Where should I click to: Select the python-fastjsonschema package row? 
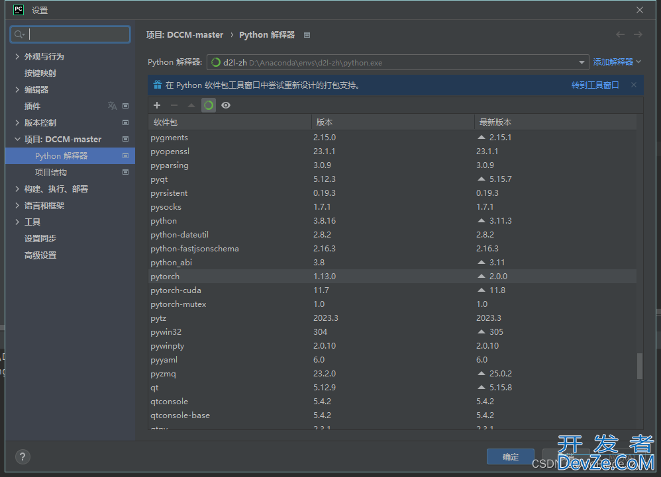(x=393, y=248)
